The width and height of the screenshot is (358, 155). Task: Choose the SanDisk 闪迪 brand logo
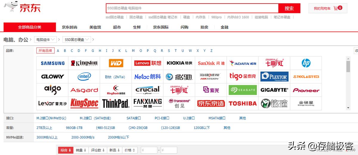click(211, 63)
